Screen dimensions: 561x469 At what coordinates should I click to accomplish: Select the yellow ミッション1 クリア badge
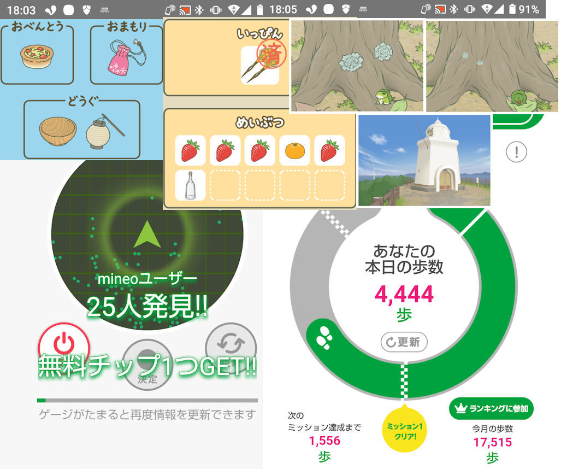[405, 430]
